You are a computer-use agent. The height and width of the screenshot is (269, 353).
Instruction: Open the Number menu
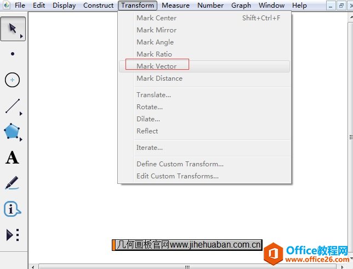tap(210, 5)
